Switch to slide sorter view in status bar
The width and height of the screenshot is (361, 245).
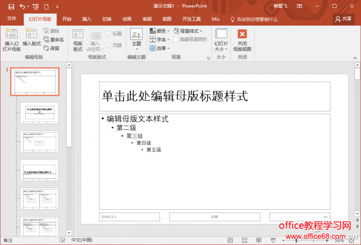pos(243,240)
